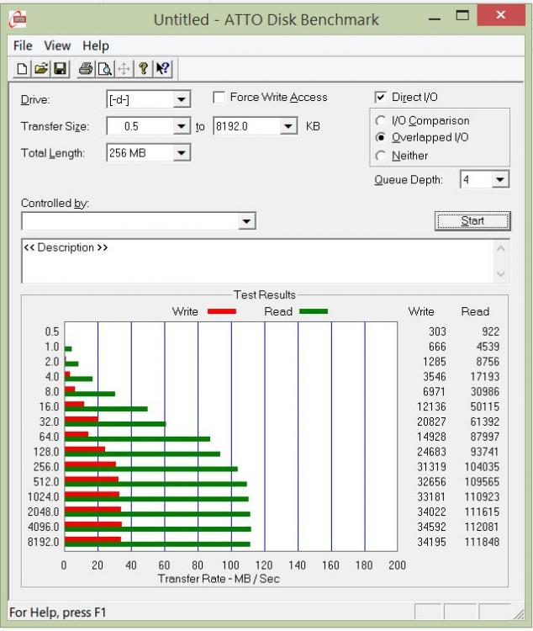Expand the minimum Transfer Size 0.5 dropdown

pos(182,126)
